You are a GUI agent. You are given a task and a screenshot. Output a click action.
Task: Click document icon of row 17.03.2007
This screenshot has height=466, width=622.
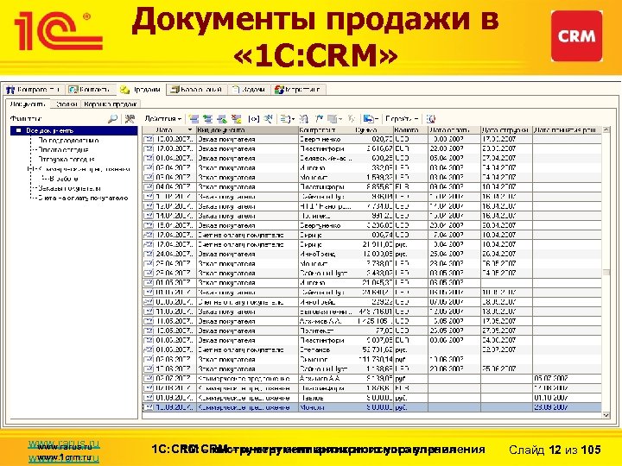coord(149,148)
